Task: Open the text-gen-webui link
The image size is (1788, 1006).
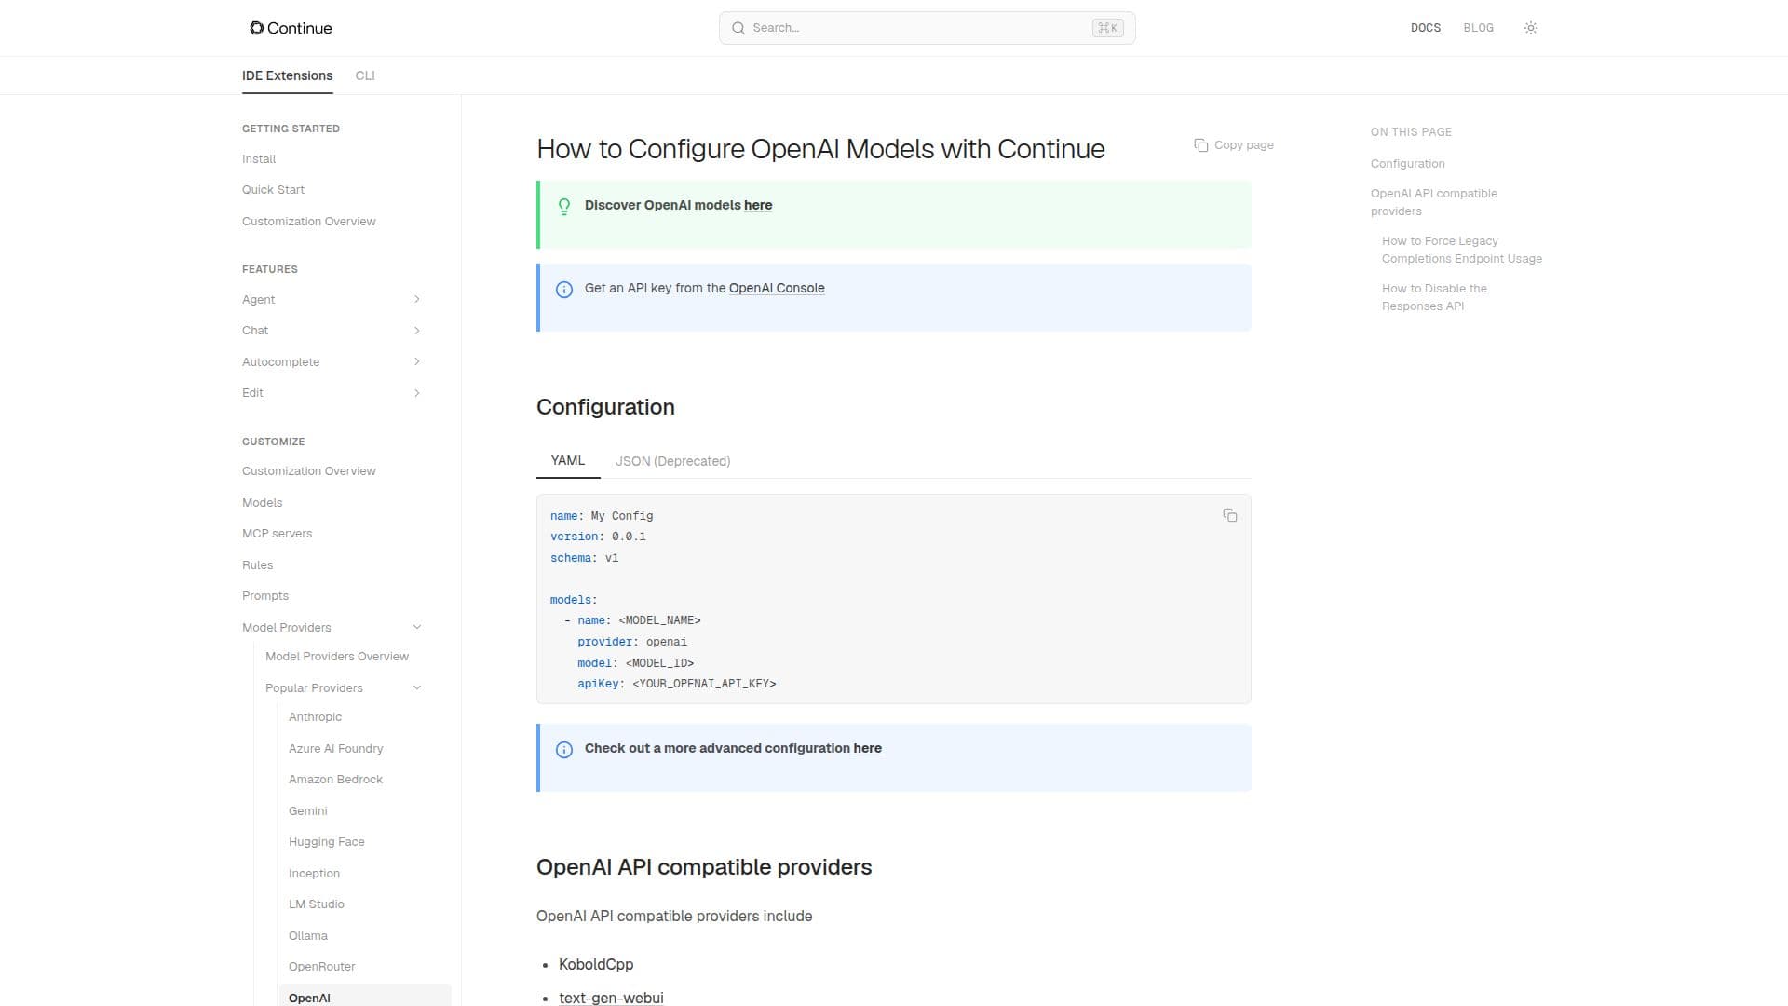Action: point(611,998)
